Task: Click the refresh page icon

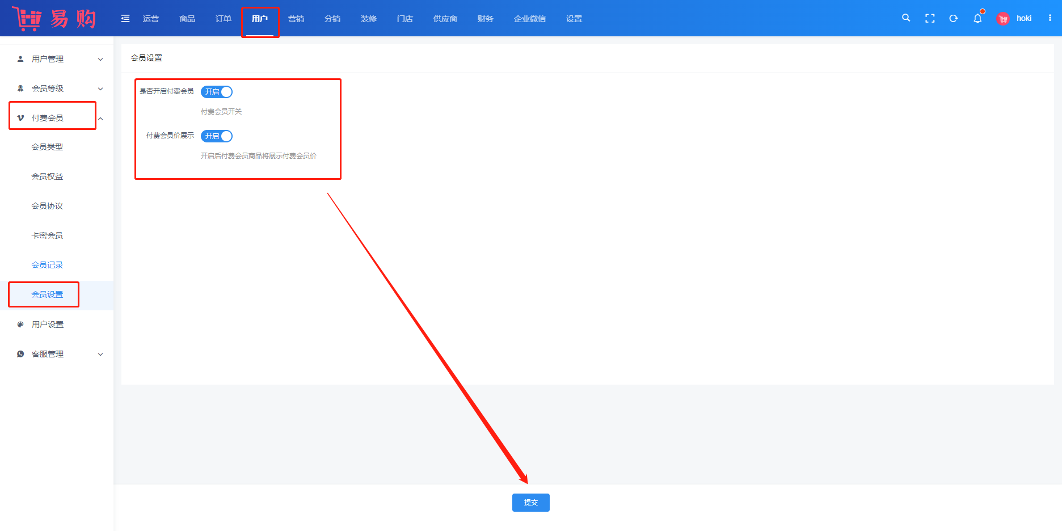Action: tap(954, 18)
